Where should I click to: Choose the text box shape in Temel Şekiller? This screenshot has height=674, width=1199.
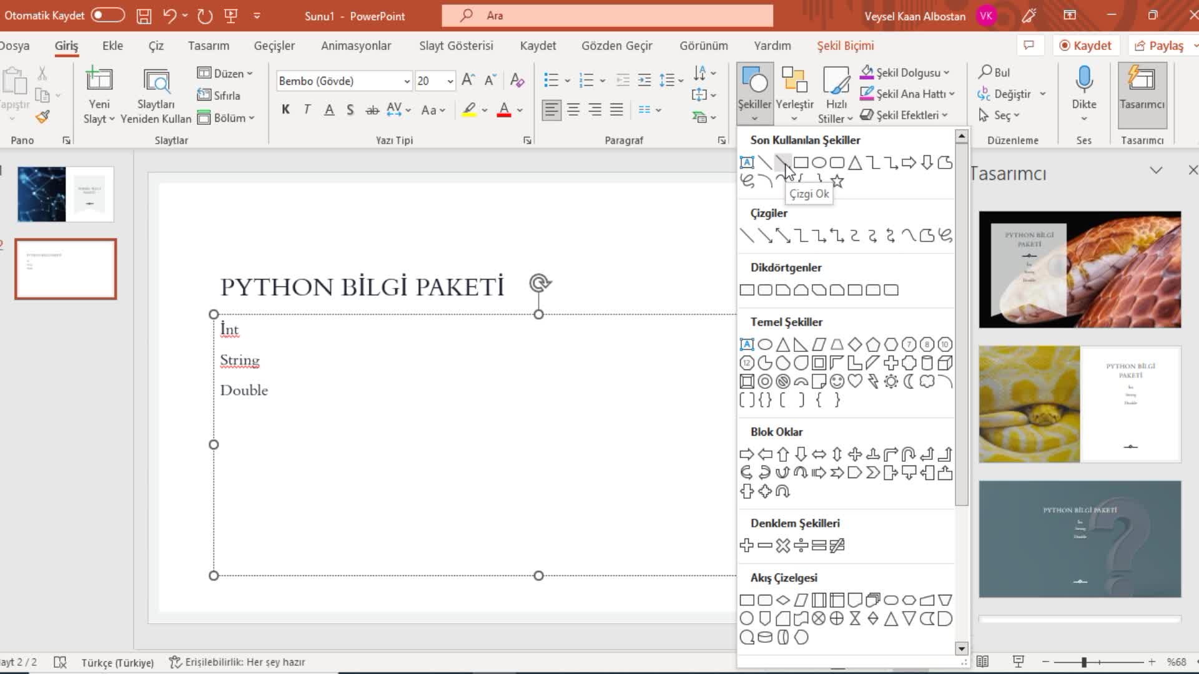(x=747, y=344)
